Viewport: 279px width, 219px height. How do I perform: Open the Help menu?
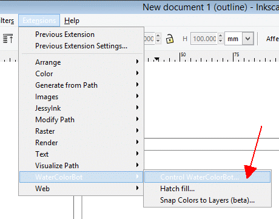pyautogui.click(x=72, y=21)
